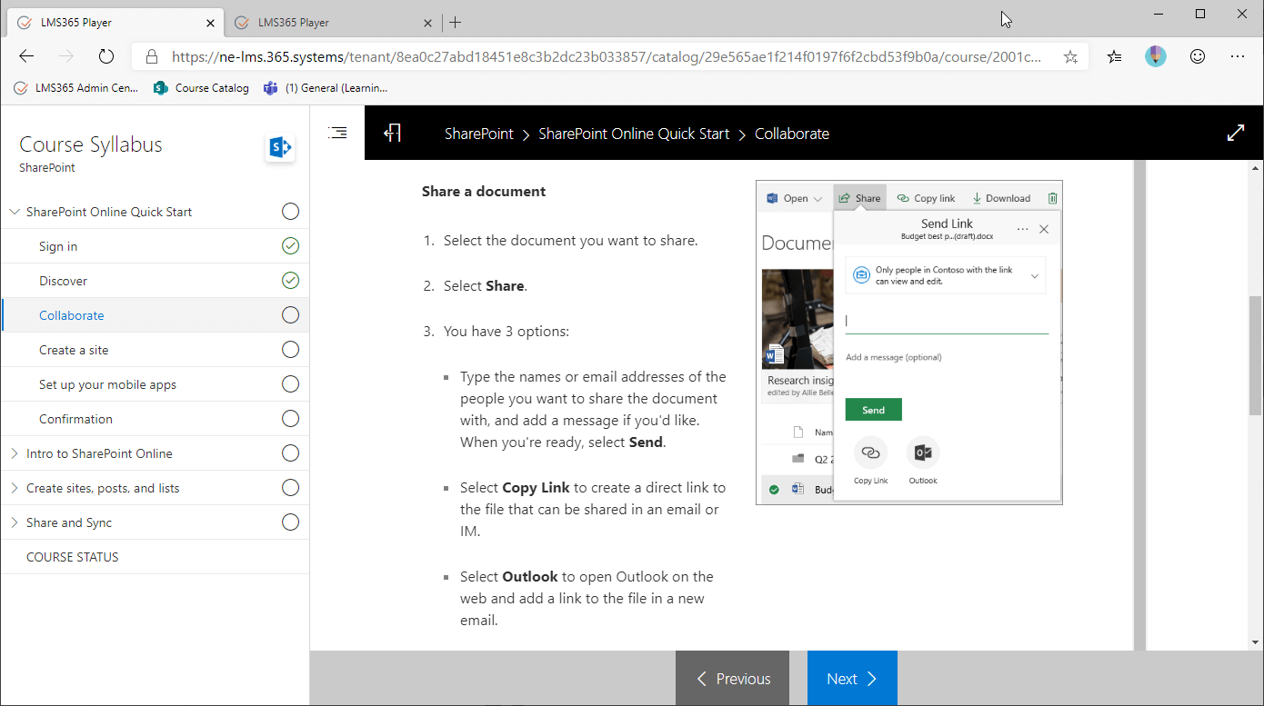1264x706 pixels.
Task: Open browser profile avatar
Action: click(x=1155, y=56)
